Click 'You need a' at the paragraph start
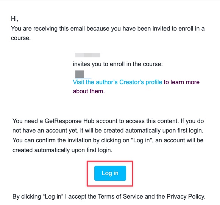This screenshot has width=220, height=205. click(28, 121)
